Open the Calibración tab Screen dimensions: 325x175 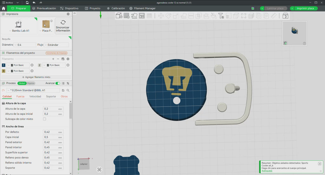coord(116,9)
